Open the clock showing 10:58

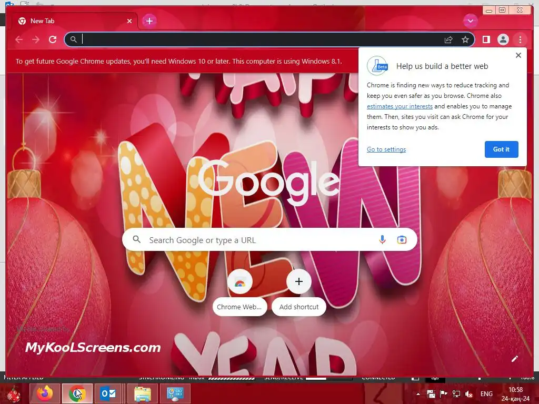(515, 394)
